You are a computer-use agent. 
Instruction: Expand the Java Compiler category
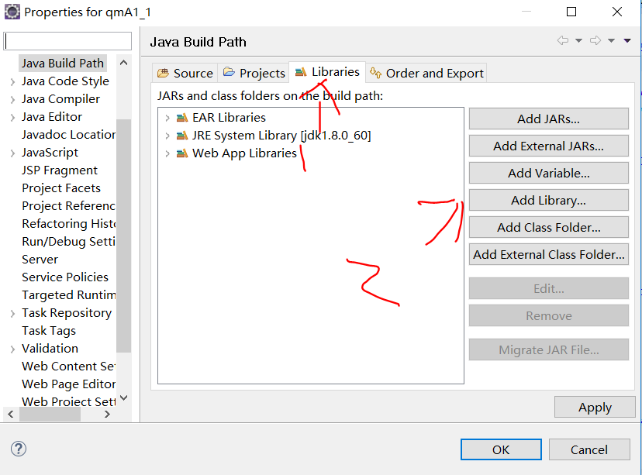tap(12, 99)
